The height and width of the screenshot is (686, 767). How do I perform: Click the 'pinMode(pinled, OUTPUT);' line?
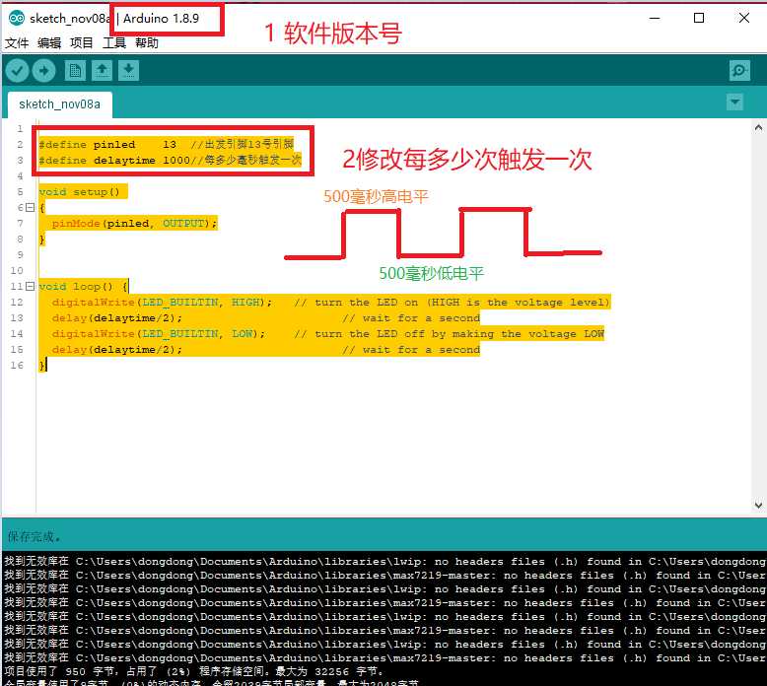click(134, 224)
